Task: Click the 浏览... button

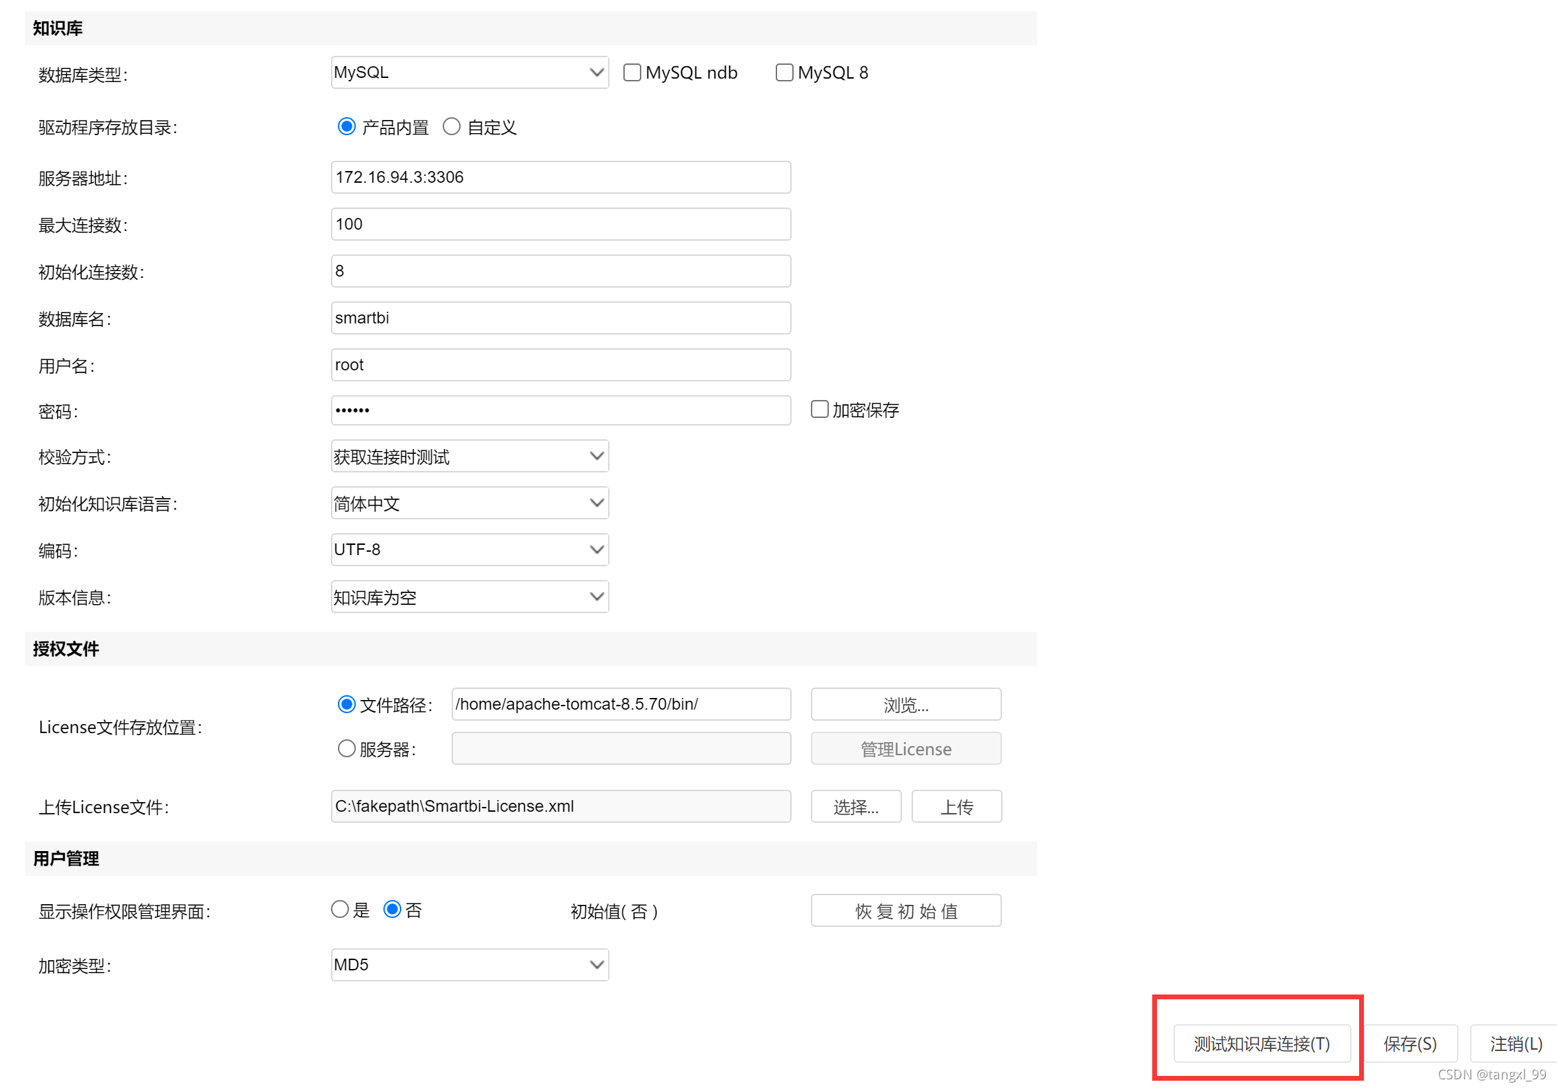Action: [x=905, y=704]
